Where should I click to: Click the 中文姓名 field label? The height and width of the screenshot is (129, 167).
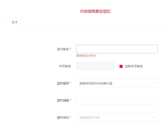(x=65, y=66)
